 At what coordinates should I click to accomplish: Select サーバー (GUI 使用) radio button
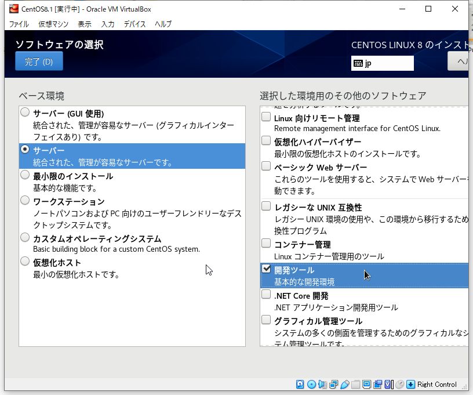[x=25, y=113]
